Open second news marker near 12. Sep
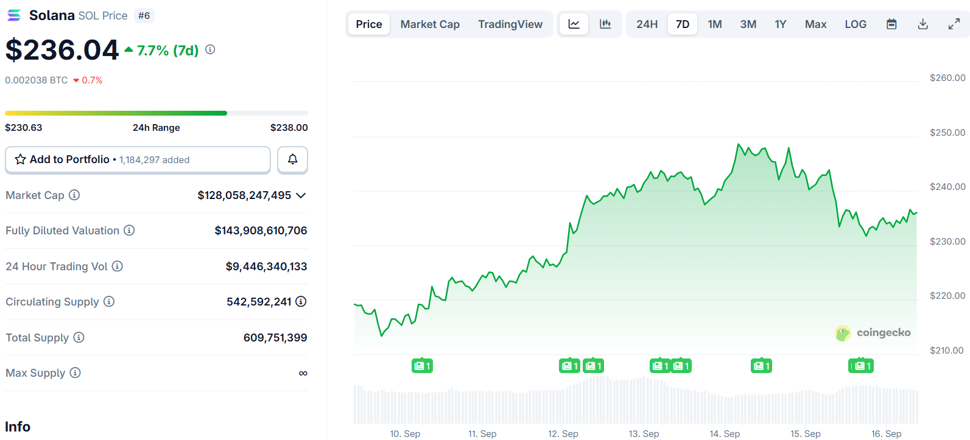This screenshot has height=440, width=970. (x=593, y=366)
